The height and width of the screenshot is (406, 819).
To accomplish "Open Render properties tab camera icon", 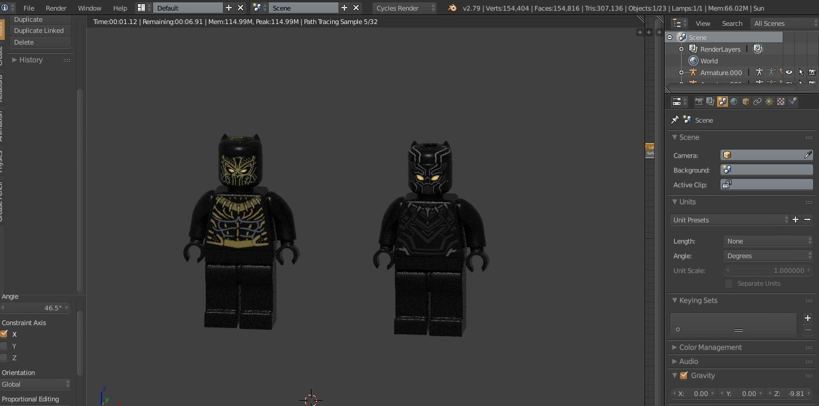I will [699, 101].
